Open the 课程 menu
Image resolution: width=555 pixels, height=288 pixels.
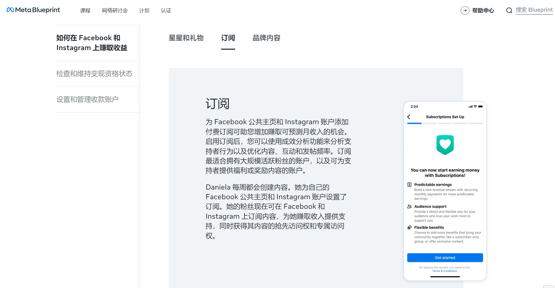click(x=85, y=10)
